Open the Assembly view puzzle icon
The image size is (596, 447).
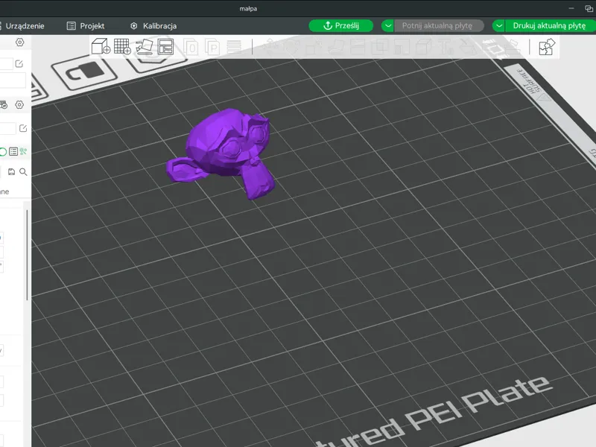547,47
